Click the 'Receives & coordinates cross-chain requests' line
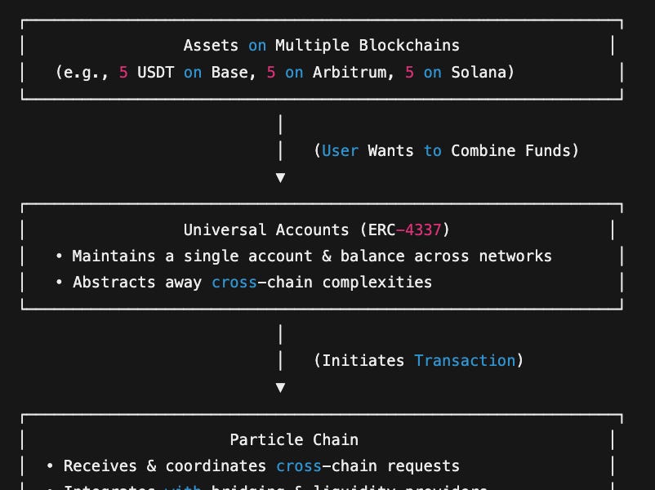 [x=252, y=465]
